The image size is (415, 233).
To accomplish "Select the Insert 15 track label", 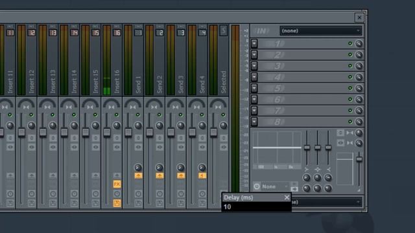I will coord(95,82).
